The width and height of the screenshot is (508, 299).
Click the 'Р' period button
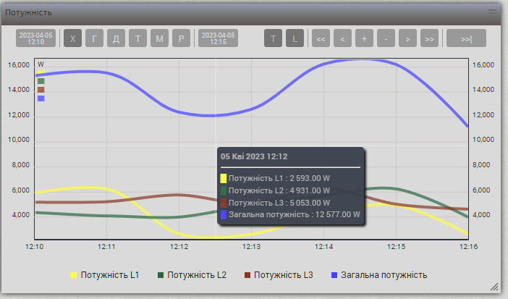181,38
